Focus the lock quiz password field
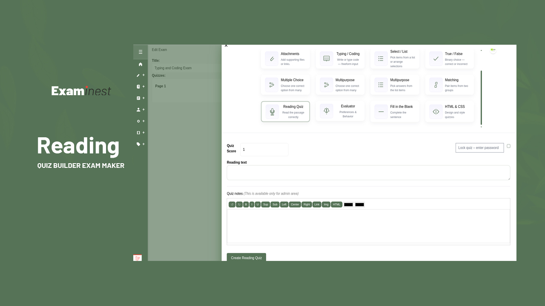Viewport: 545px width, 306px height. coord(479,147)
